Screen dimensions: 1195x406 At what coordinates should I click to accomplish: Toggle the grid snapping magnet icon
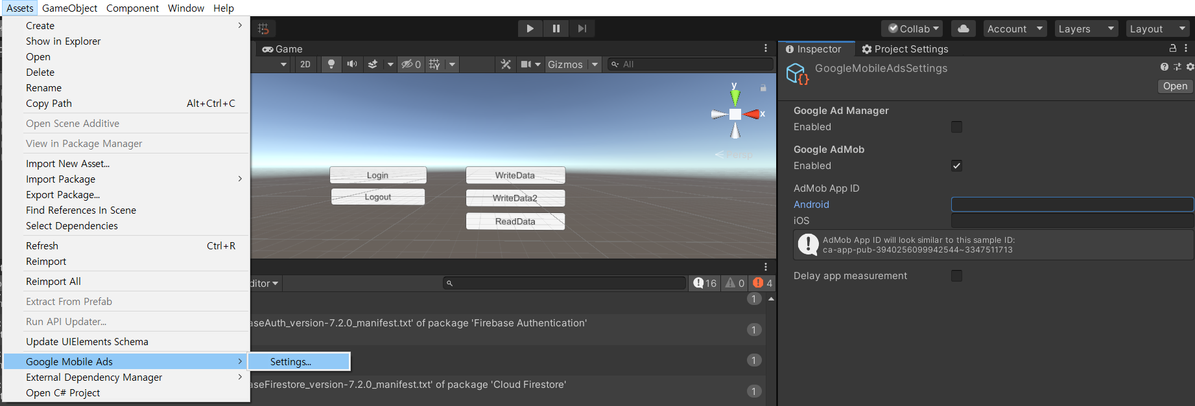tap(263, 28)
